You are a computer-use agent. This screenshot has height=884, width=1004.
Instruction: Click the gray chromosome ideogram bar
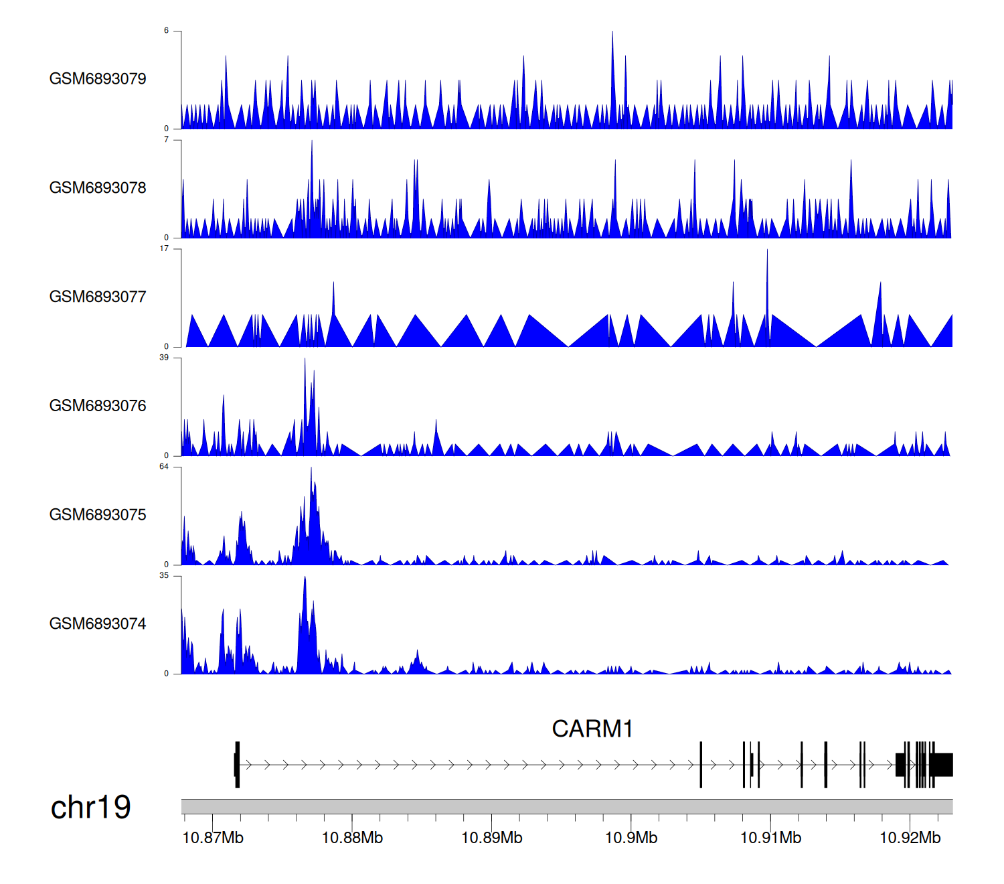[566, 806]
